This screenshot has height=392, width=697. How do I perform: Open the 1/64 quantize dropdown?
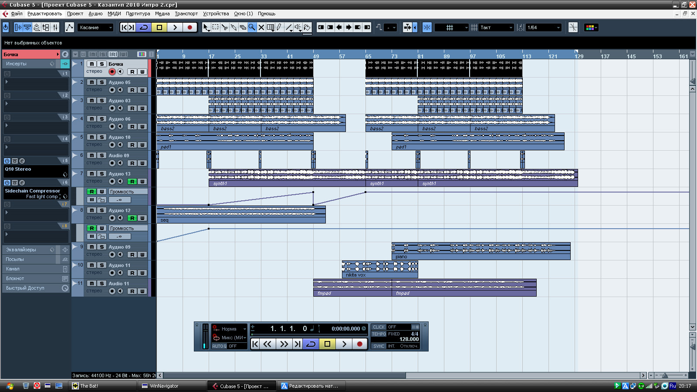coord(544,27)
